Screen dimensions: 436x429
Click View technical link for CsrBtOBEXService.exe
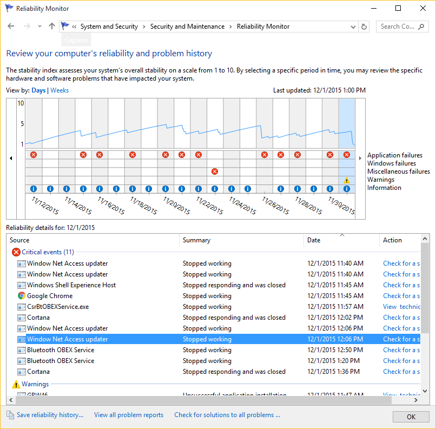[x=401, y=307]
